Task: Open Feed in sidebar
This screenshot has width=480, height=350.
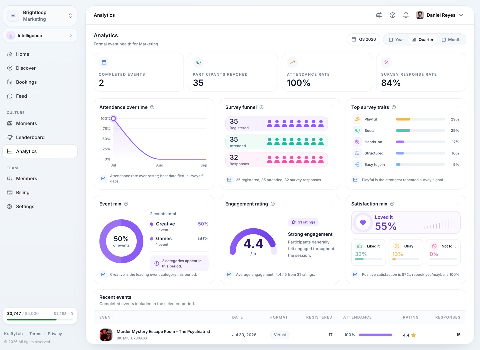Action: click(40, 96)
